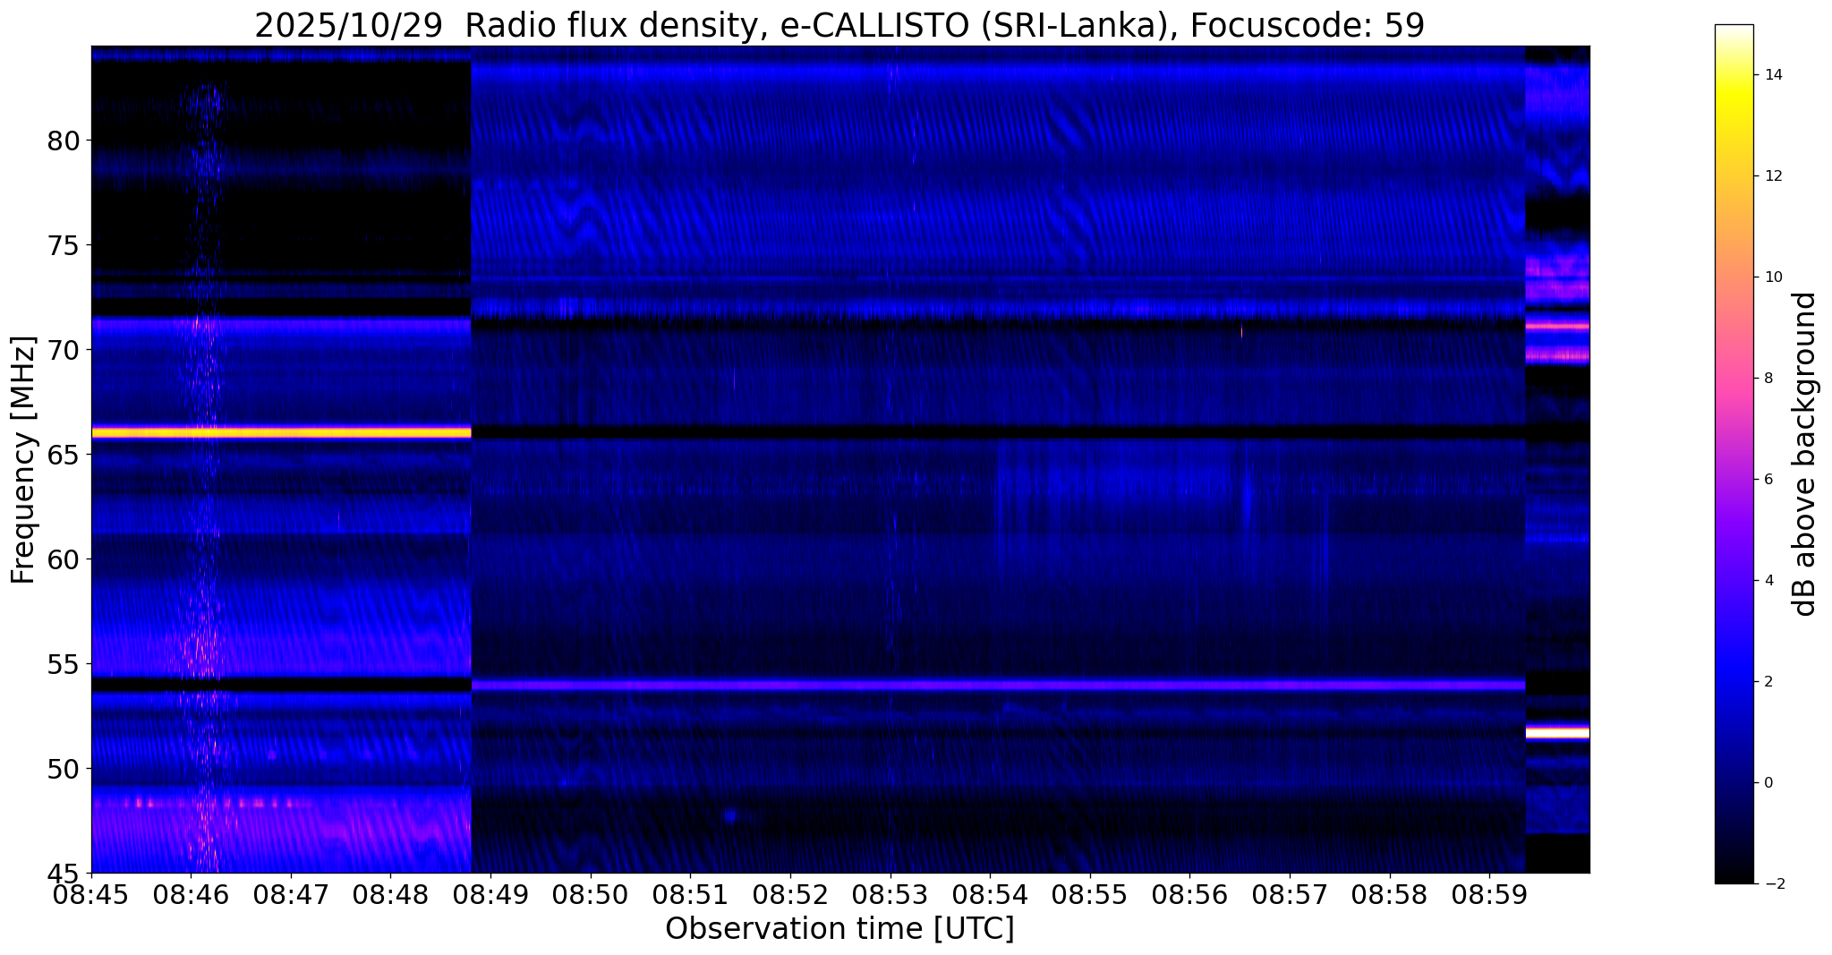The height and width of the screenshot is (955, 1832).
Task: Click the 08:56 time tick label
Action: (x=1189, y=893)
